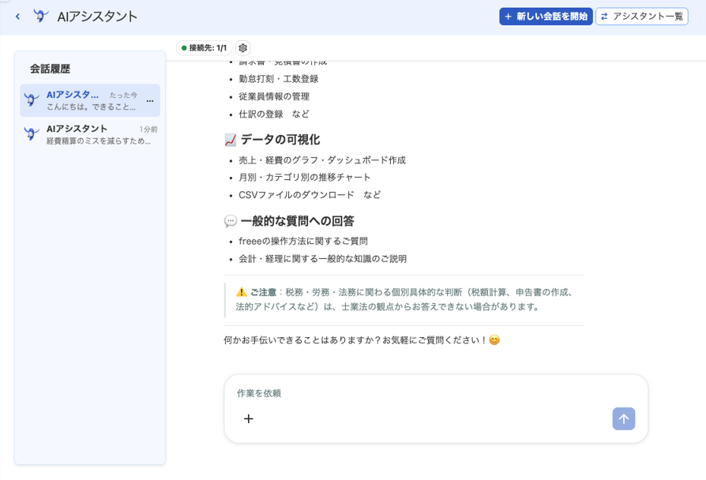Click CSVファイルのダウンロード など text
This screenshot has height=480, width=706.
click(x=310, y=195)
